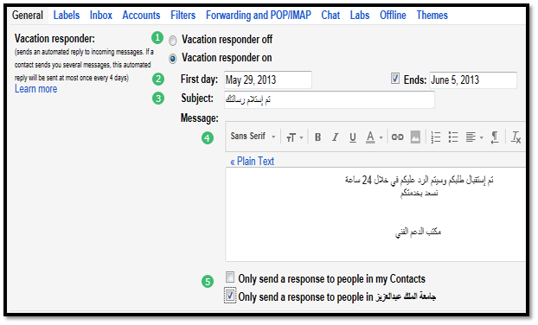Switch to the Offline tab
The width and height of the screenshot is (538, 325).
click(393, 15)
